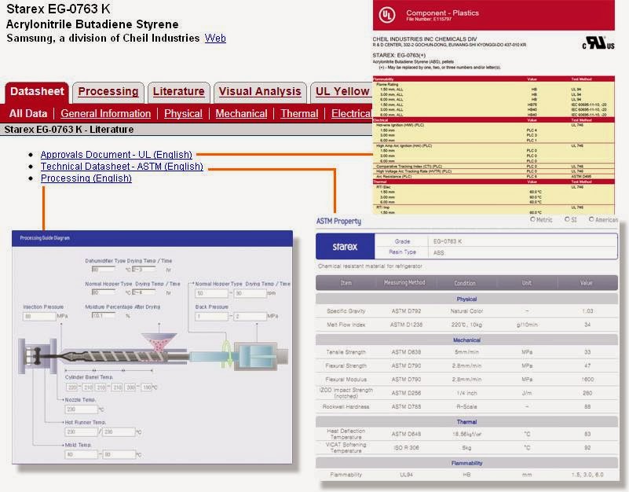Click the resin type value "ABS"

(x=439, y=252)
